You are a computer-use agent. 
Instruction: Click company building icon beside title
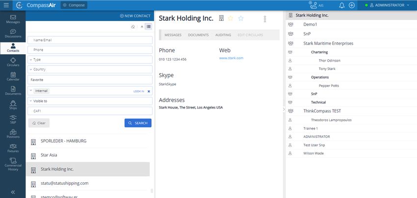221,18
